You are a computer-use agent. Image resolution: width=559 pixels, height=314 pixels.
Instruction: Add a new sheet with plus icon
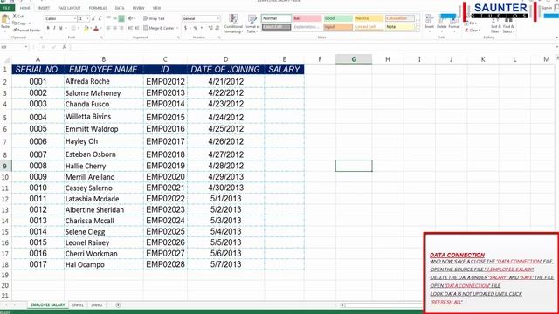tap(118, 304)
